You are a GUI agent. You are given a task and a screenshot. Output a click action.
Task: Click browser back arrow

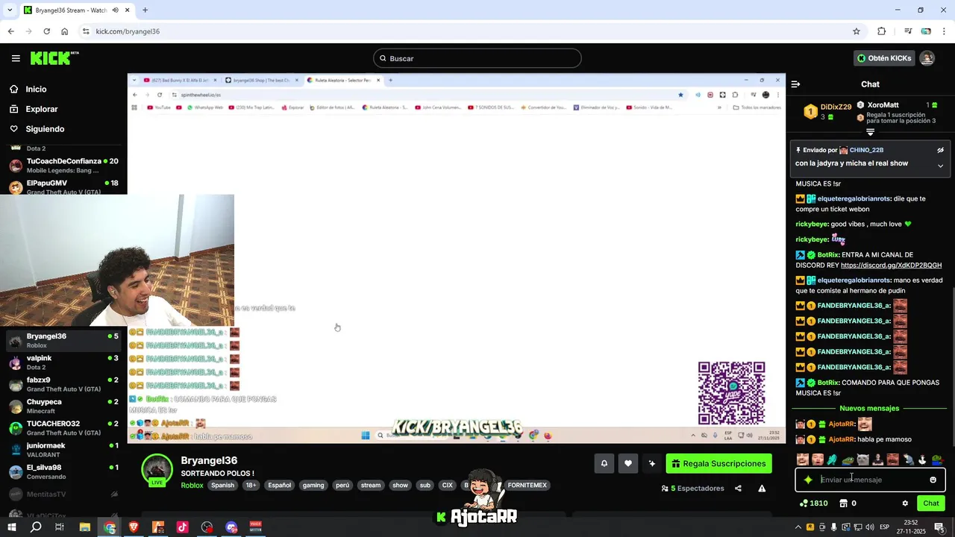point(10,31)
